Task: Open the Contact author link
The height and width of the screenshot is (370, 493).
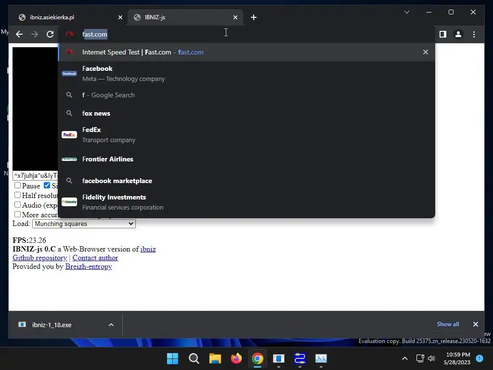Action: pyautogui.click(x=95, y=258)
